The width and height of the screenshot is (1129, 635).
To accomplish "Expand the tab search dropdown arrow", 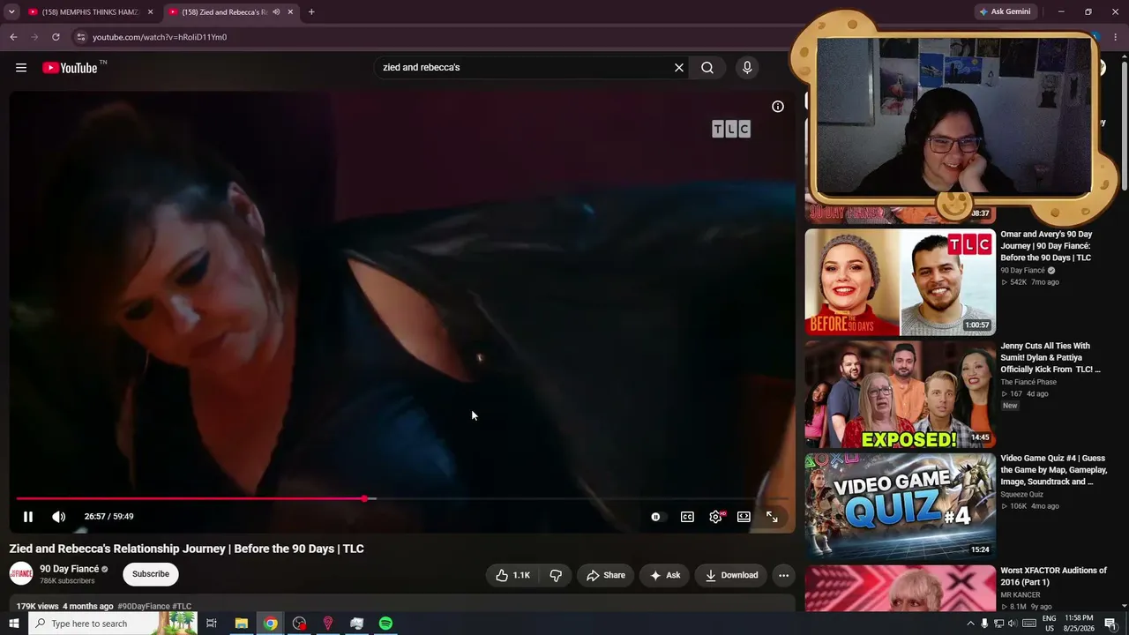I will tap(11, 12).
